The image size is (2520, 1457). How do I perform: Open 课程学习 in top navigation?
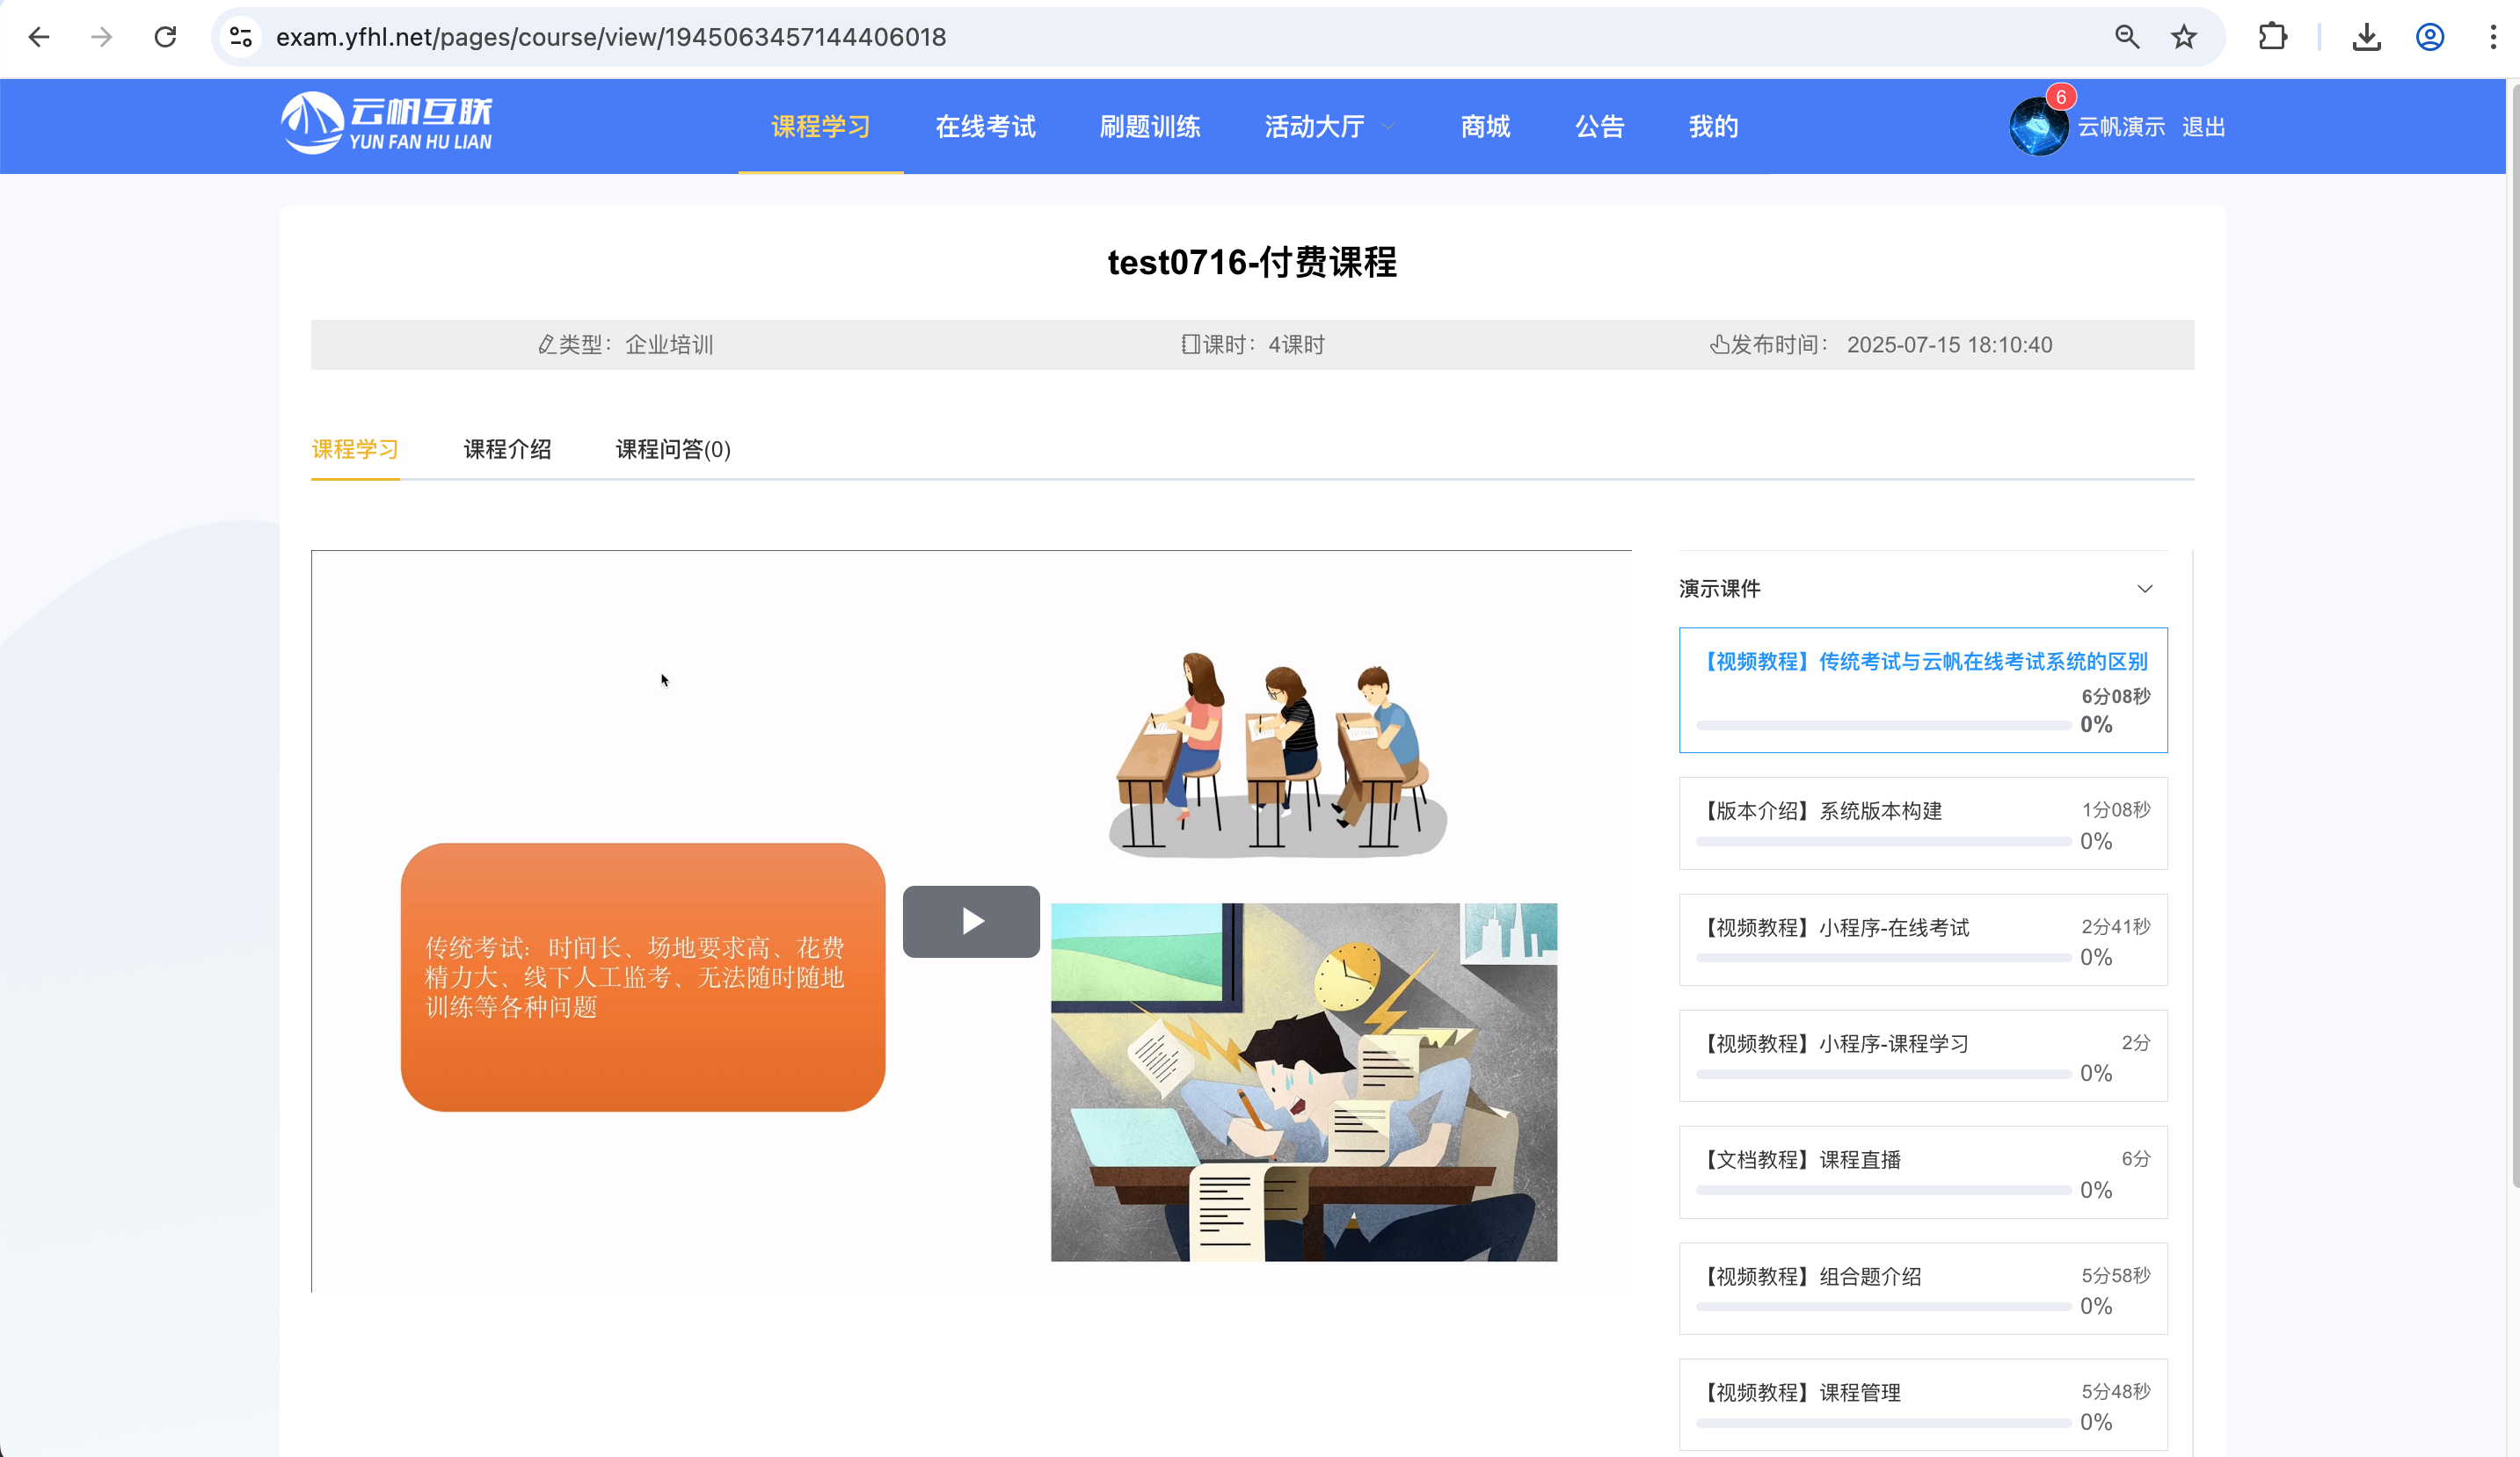click(x=821, y=127)
